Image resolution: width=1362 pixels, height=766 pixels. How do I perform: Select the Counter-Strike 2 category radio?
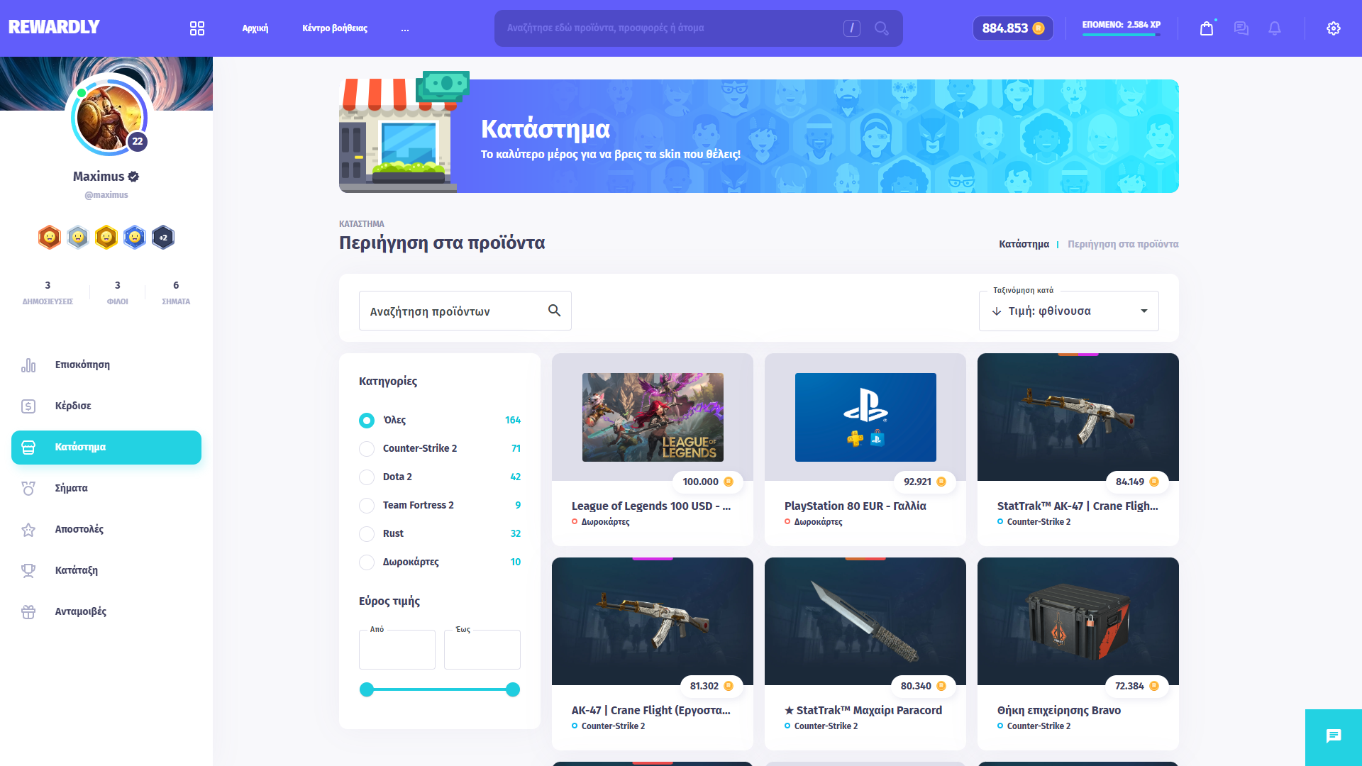click(x=367, y=449)
